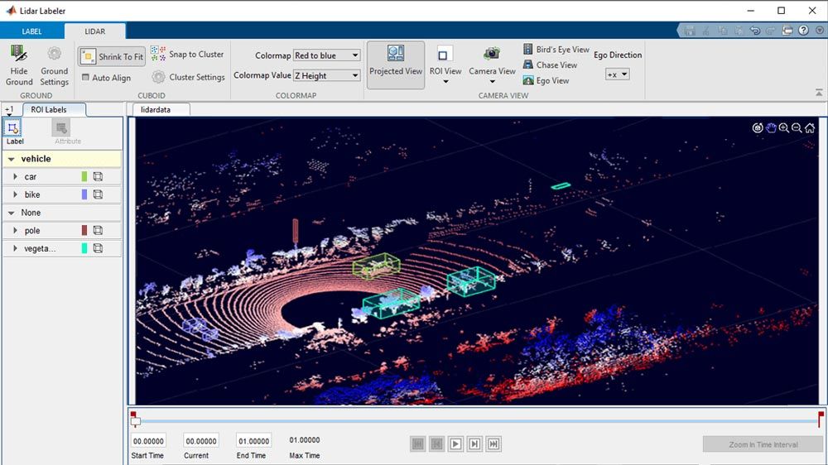Image resolution: width=828 pixels, height=465 pixels.
Task: Check the Auto Align checkbox
Action: [86, 78]
